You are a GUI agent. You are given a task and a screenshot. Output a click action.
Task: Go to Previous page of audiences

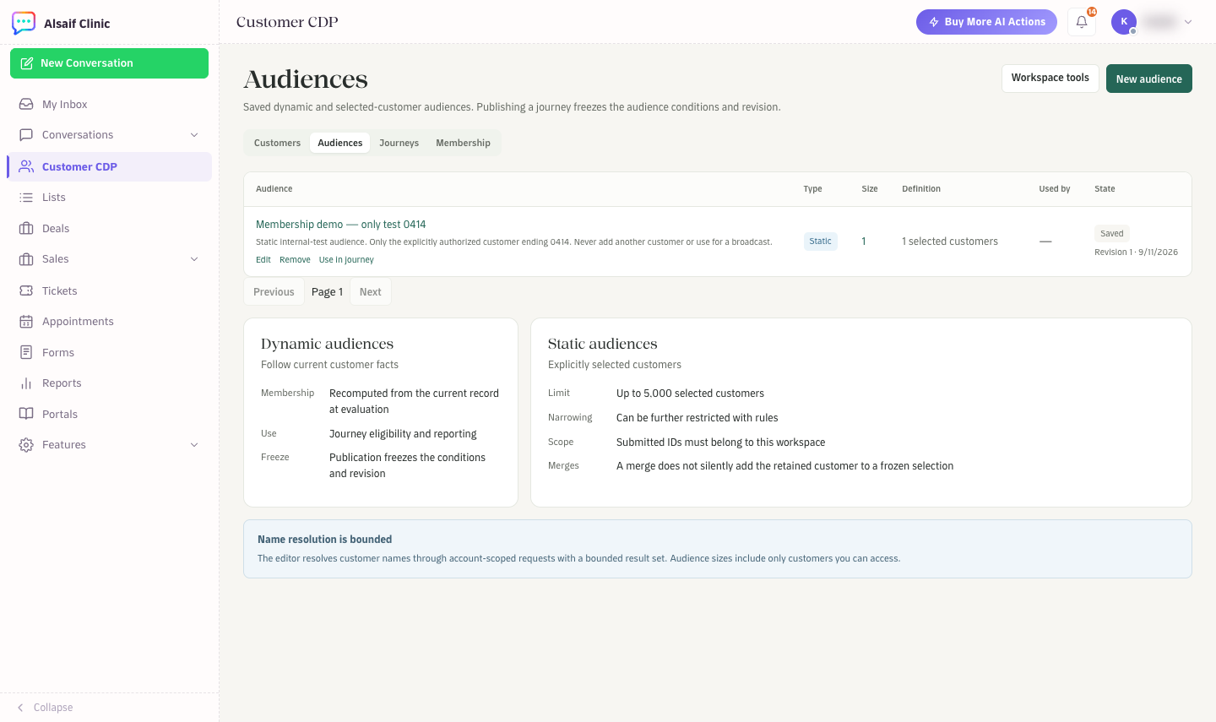274,292
